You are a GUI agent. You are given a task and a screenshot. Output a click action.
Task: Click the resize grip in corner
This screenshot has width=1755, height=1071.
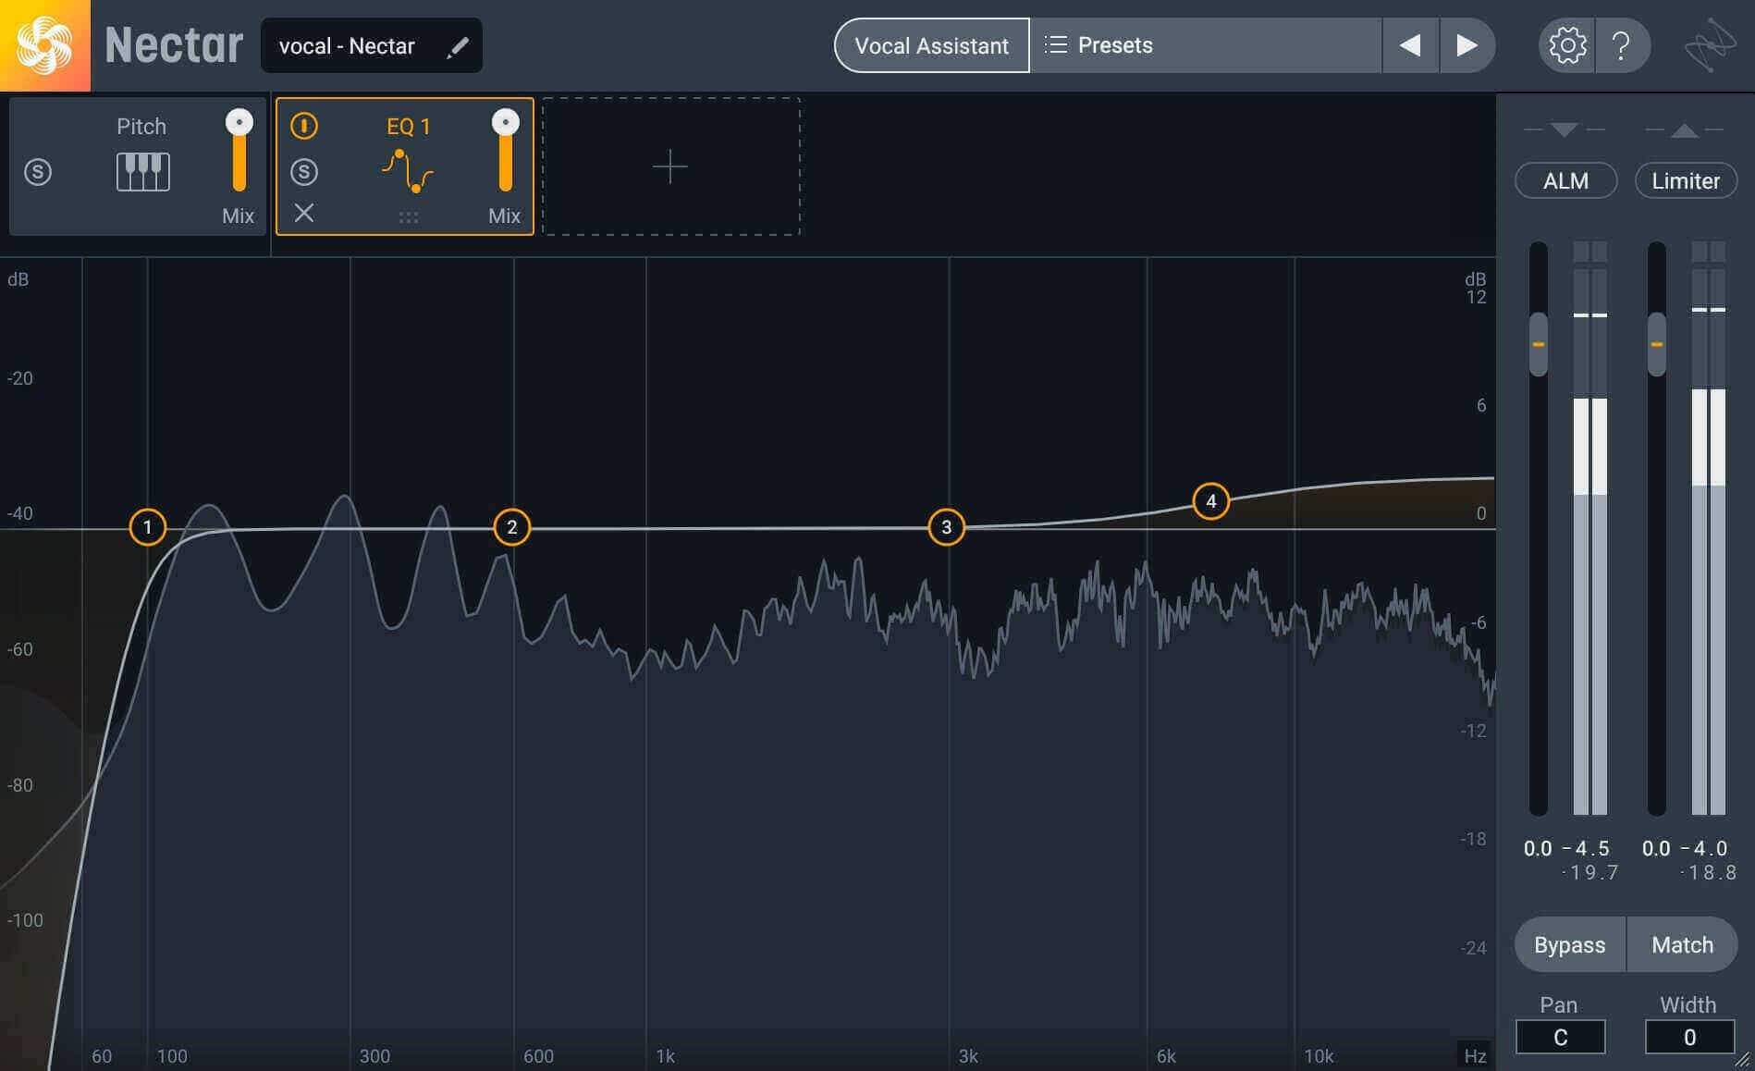point(1743,1060)
